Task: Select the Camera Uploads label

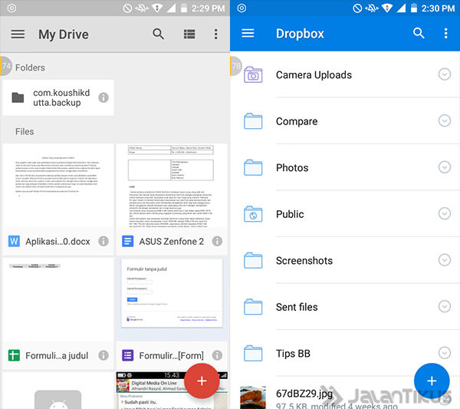Action: point(314,75)
